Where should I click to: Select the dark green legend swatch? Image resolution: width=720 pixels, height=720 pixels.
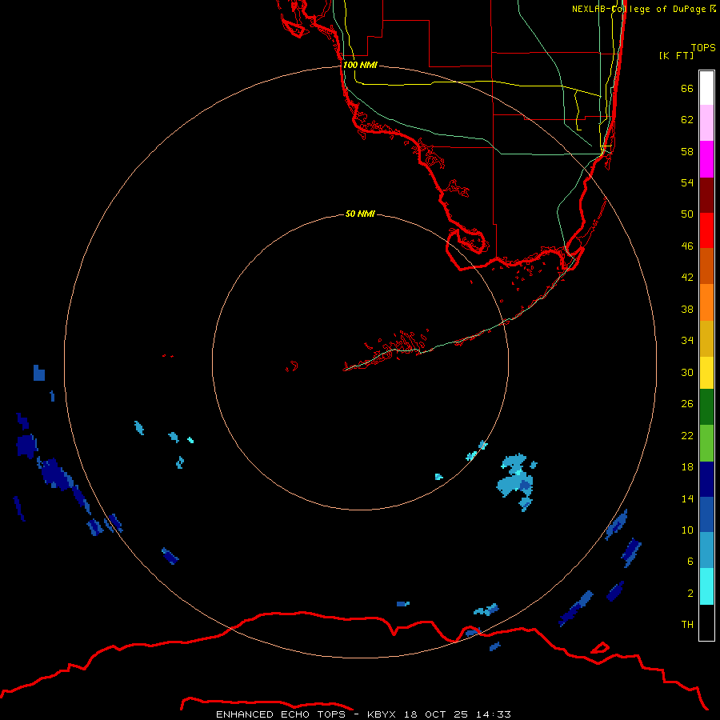(706, 407)
